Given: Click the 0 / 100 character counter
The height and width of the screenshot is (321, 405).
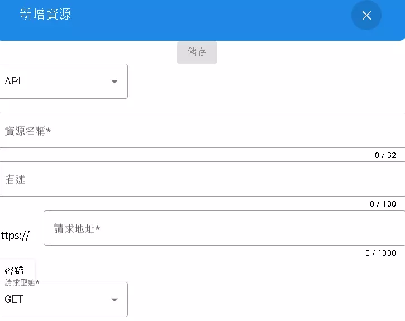Looking at the screenshot, I should click(x=383, y=204).
